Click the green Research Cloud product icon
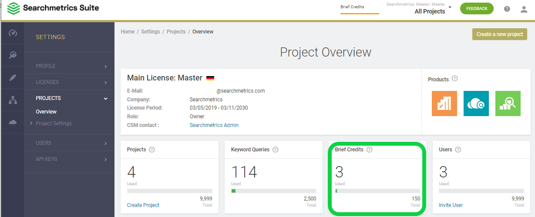Image resolution: width=535 pixels, height=217 pixels. pyautogui.click(x=508, y=103)
